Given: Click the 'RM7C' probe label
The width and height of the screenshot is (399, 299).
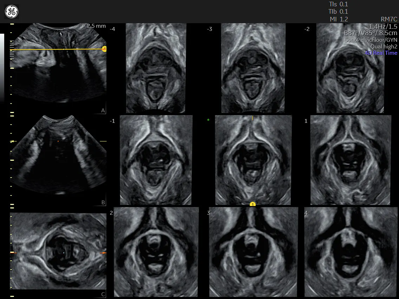Looking at the screenshot, I should 389,19.
